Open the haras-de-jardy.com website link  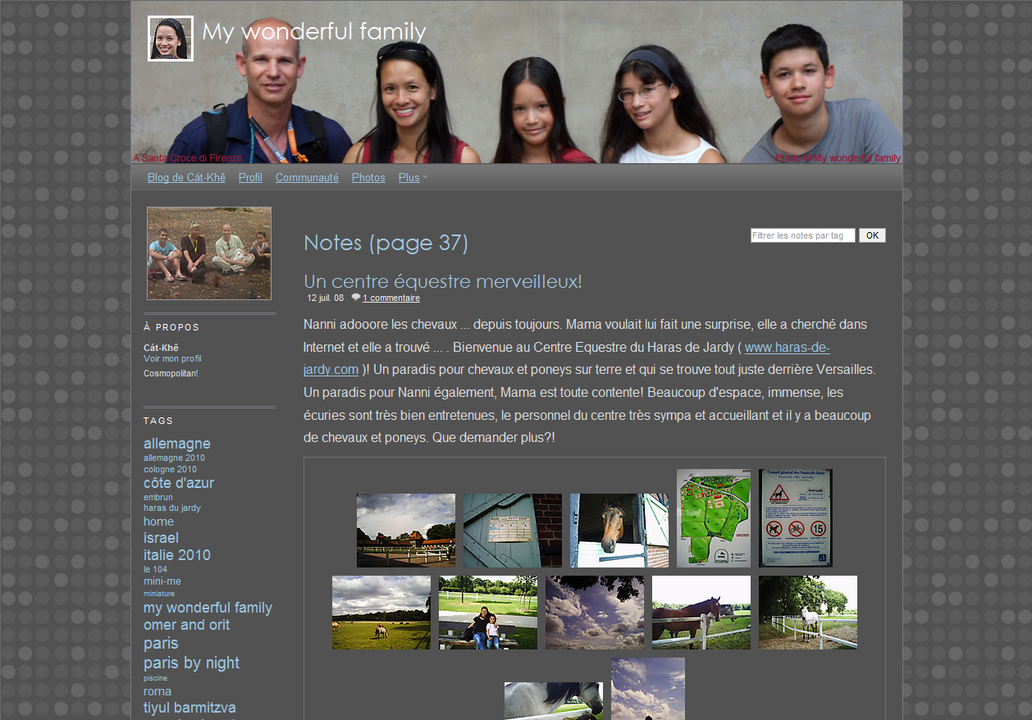coord(787,348)
